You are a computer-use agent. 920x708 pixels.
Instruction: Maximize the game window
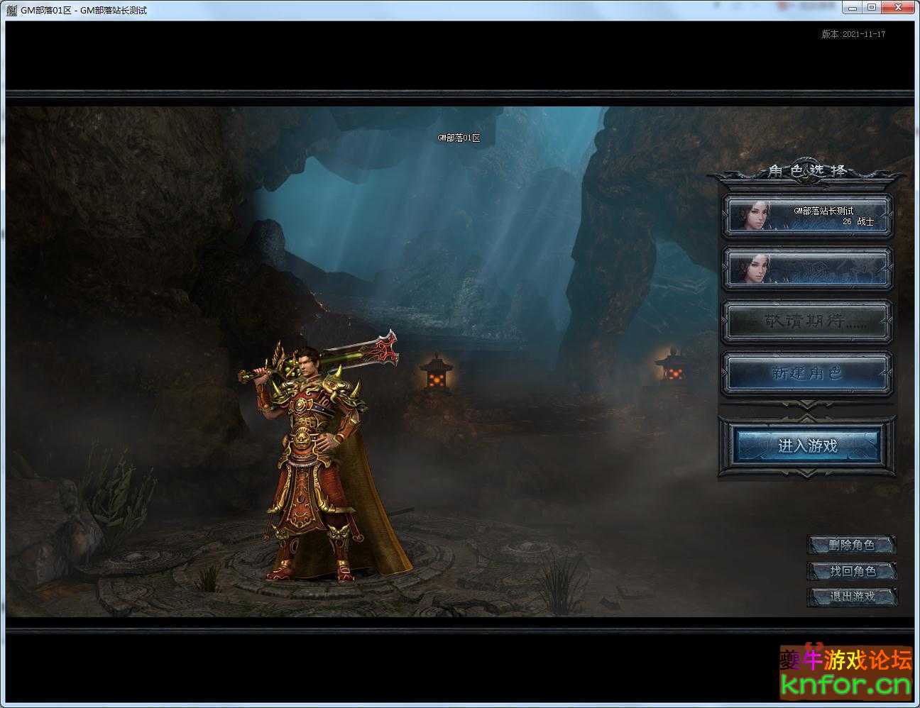pos(872,7)
